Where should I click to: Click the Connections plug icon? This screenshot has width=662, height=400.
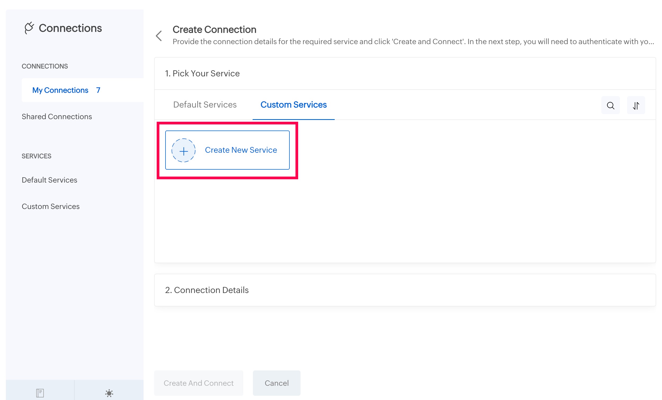[29, 28]
